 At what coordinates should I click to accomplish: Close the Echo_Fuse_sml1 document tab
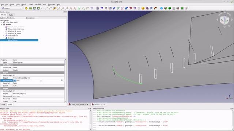tap(88, 104)
